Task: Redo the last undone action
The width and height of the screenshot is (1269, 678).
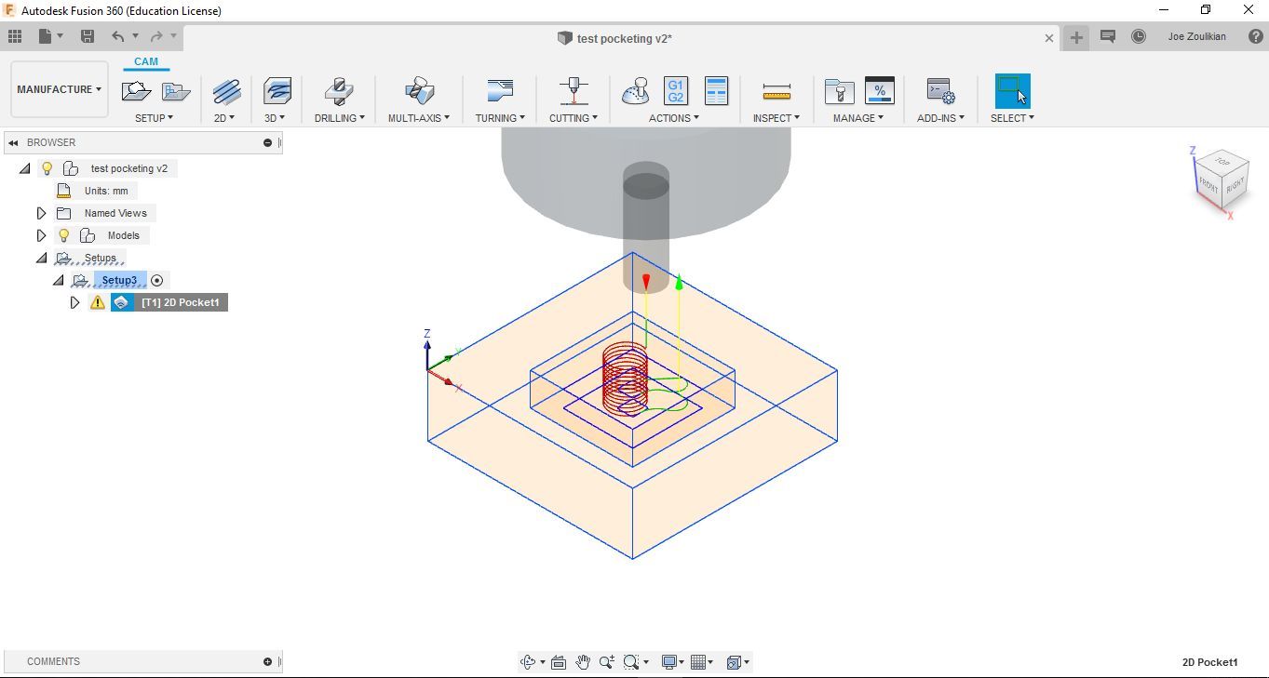Action: click(156, 36)
